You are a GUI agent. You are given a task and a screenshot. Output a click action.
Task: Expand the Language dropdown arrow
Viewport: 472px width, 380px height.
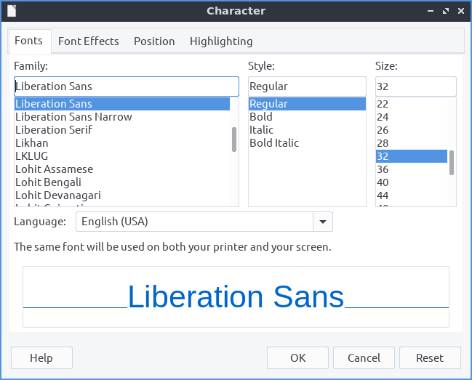click(322, 222)
